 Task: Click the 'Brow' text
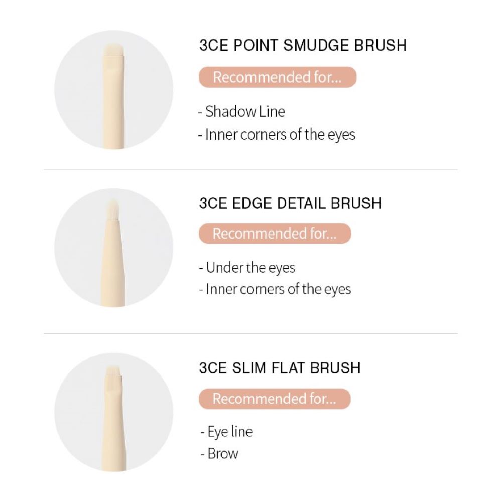223,454
